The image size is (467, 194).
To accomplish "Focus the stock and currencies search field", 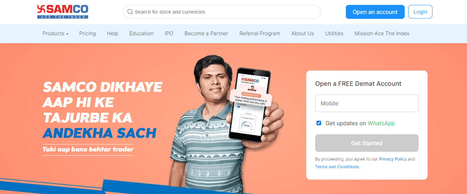I will [222, 12].
